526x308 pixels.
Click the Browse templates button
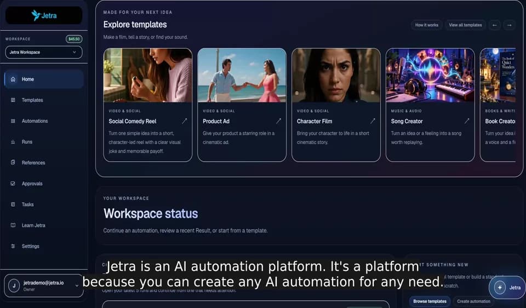[x=430, y=301]
